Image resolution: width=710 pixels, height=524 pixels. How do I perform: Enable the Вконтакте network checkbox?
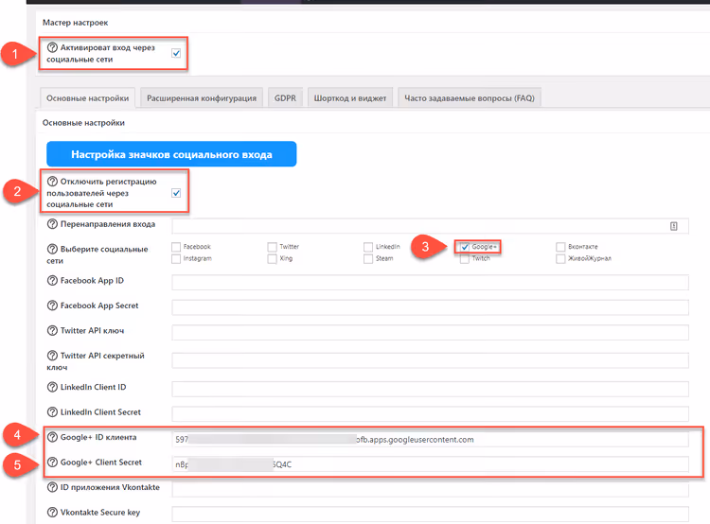coord(560,247)
